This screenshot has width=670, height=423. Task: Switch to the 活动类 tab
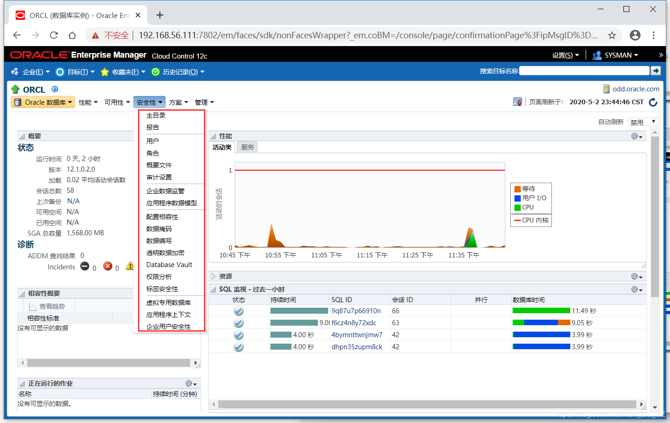222,147
